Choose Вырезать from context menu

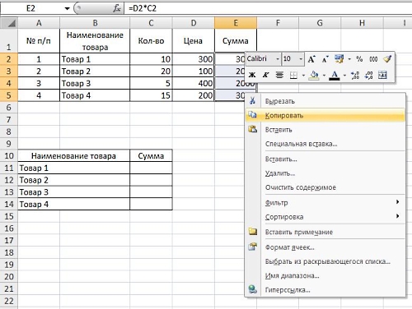325,101
